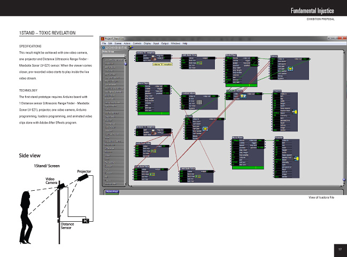Open the Controls menu
347x257 pixels.
[137, 43]
